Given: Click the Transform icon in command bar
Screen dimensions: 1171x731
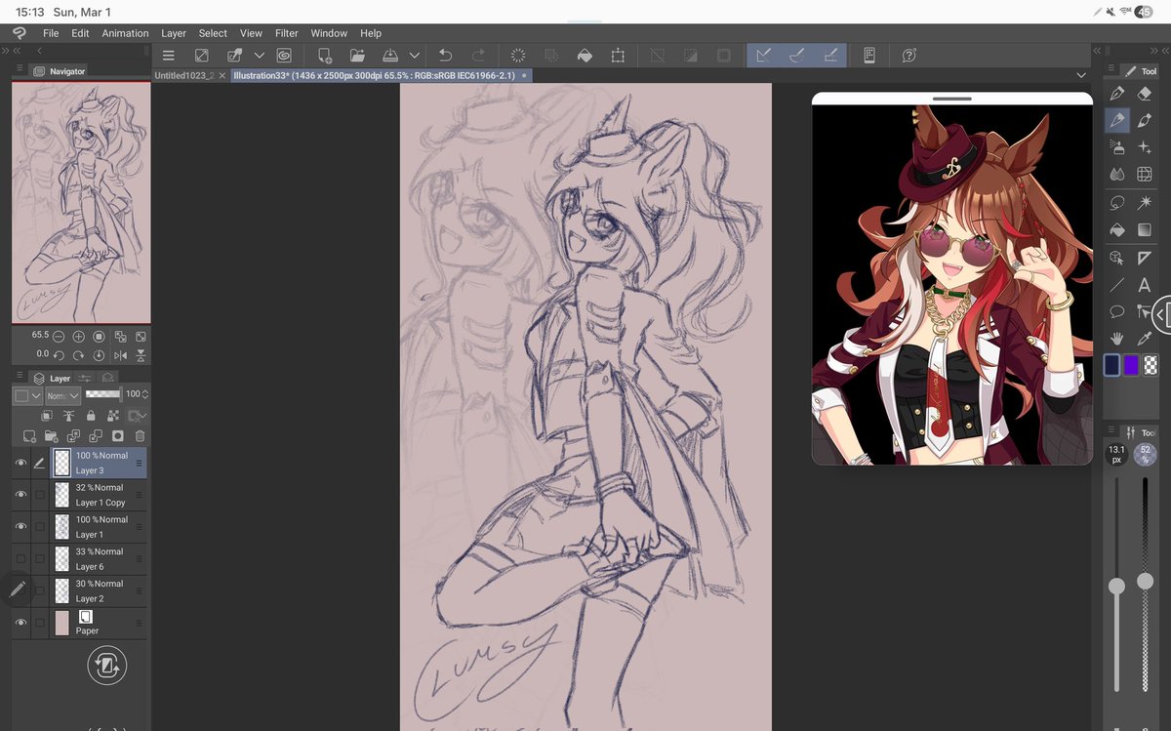Looking at the screenshot, I should click(x=618, y=56).
